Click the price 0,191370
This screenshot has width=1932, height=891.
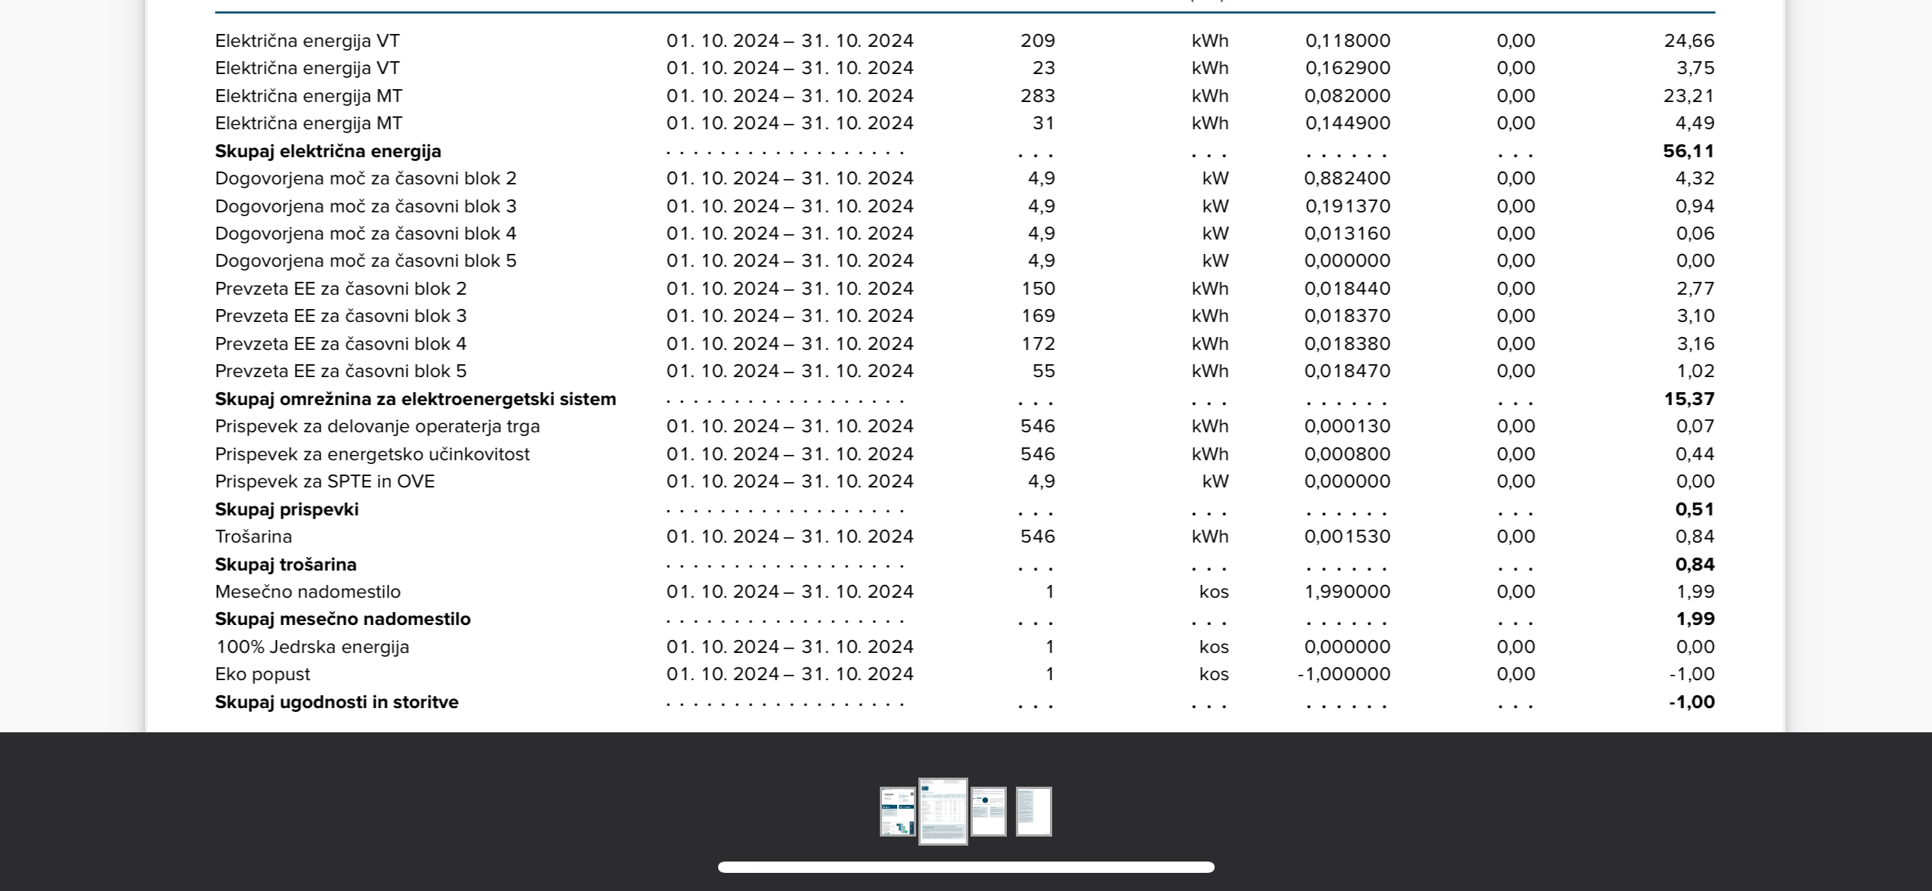click(1348, 206)
